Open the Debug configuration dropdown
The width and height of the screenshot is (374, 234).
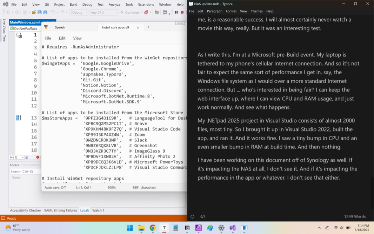[x=79, y=12]
